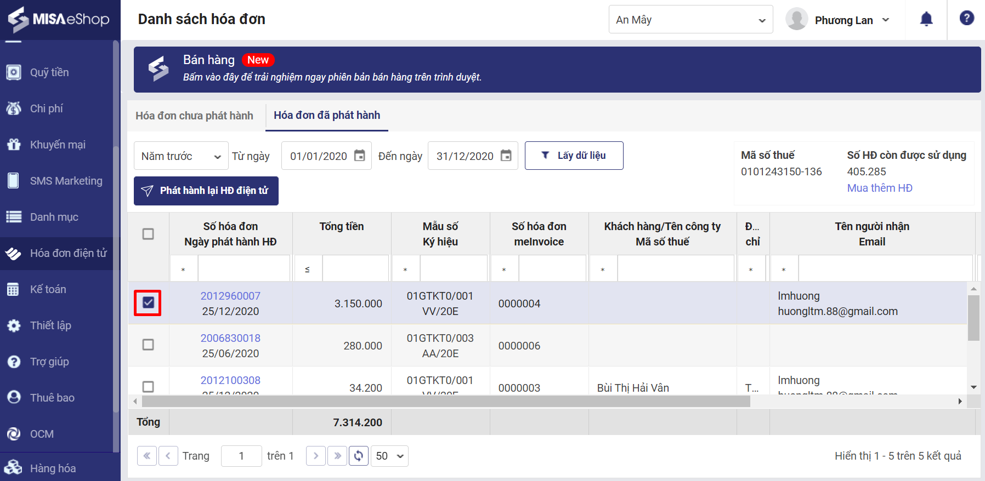
Task: Tick the checkbox for invoice 2006830018
Action: [148, 345]
